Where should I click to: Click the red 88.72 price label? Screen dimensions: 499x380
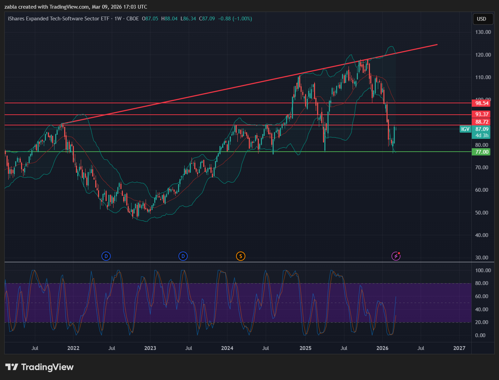tap(482, 122)
